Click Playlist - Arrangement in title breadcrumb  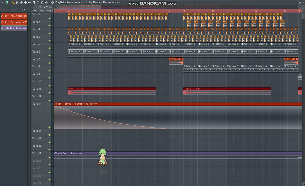[69, 3]
